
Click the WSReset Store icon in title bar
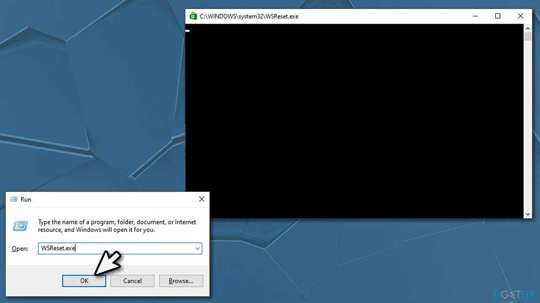coord(193,16)
